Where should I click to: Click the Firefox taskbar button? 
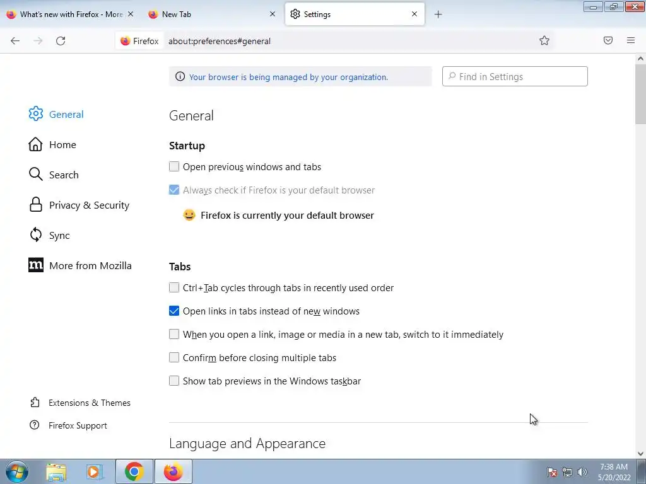(x=173, y=471)
